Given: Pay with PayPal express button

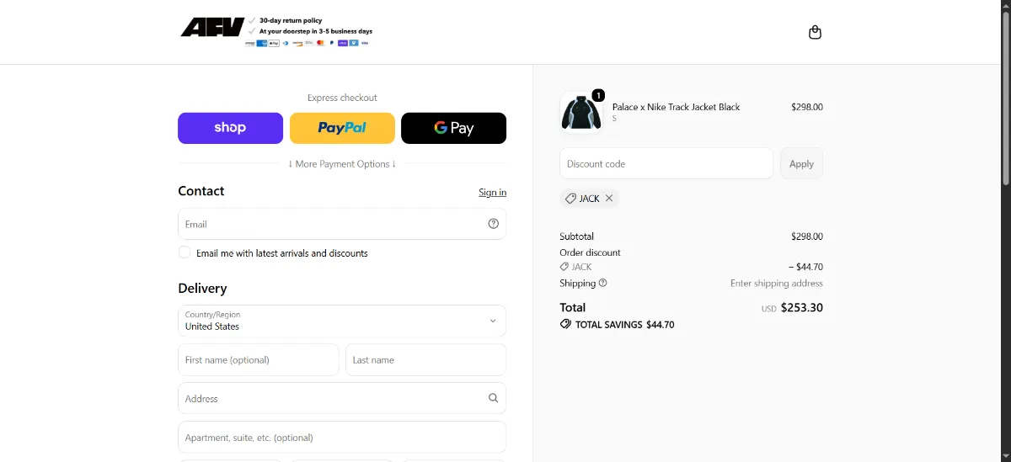Looking at the screenshot, I should (x=342, y=128).
